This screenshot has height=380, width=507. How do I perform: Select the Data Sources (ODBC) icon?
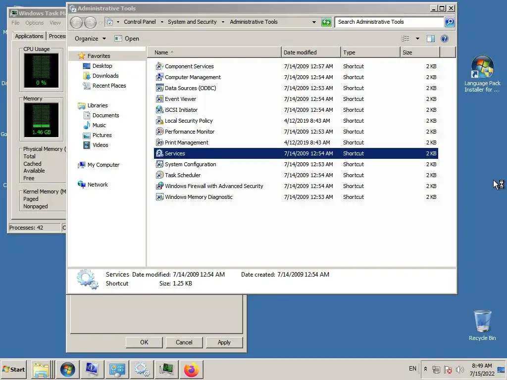coord(159,88)
